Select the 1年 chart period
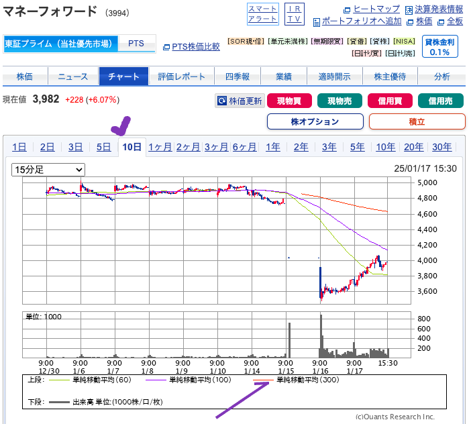The height and width of the screenshot is (424, 471). 273,147
